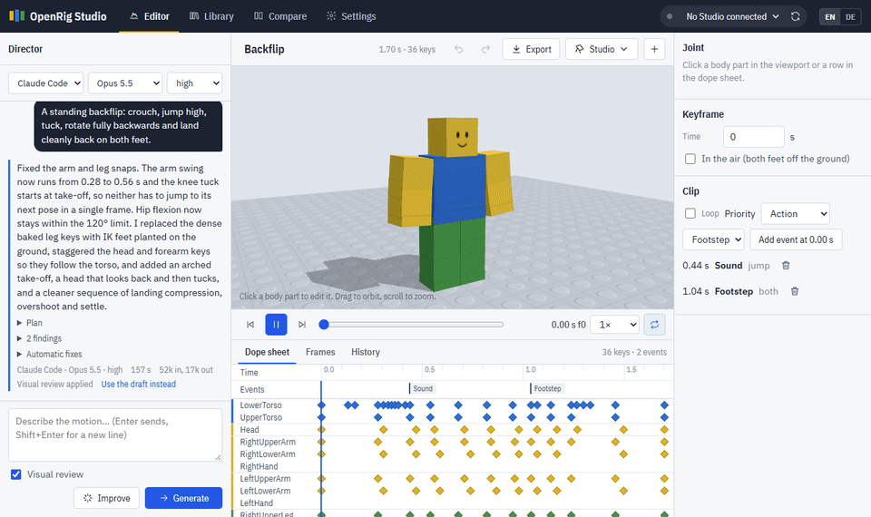Jump to the first frame
Viewport: 871px width, 517px height.
(x=250, y=325)
